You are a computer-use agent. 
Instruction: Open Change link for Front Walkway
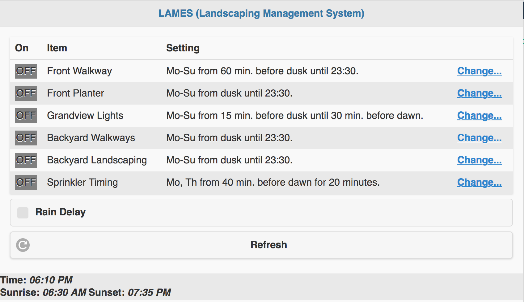[x=479, y=71]
